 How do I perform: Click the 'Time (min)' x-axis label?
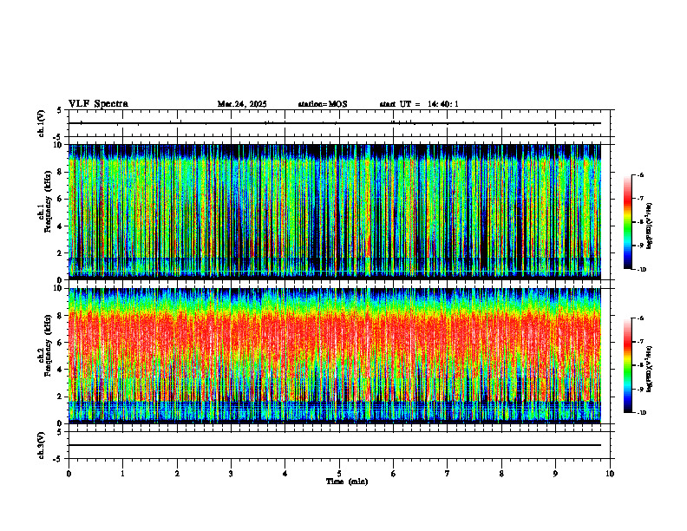[347, 482]
